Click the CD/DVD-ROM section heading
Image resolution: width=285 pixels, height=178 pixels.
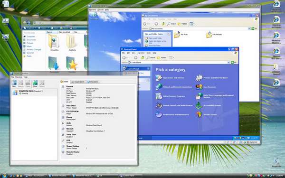72,112
